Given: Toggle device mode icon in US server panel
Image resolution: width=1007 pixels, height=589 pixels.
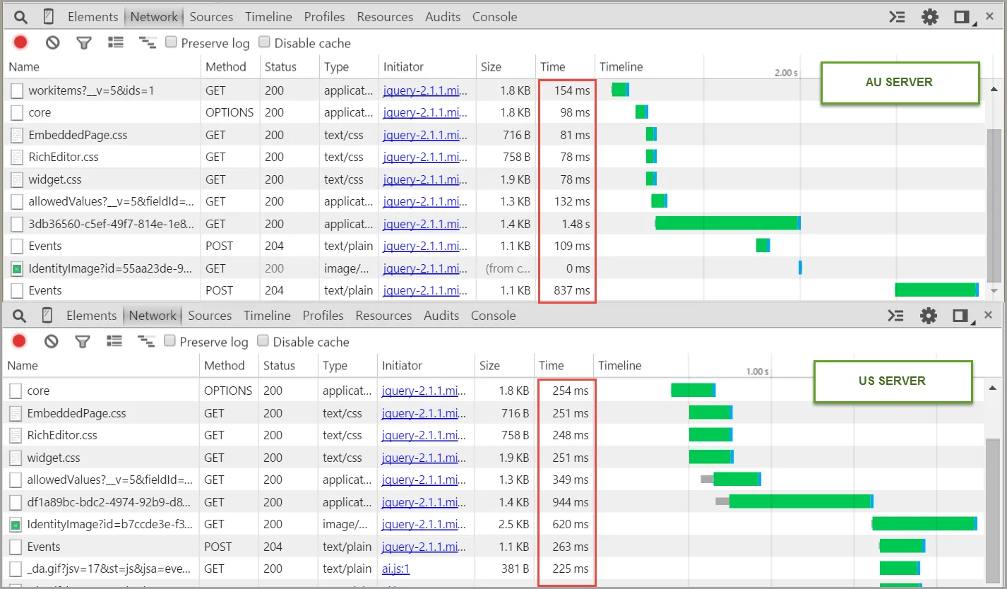Looking at the screenshot, I should (47, 316).
